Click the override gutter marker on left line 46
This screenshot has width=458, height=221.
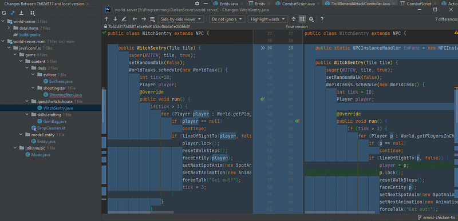point(263,99)
